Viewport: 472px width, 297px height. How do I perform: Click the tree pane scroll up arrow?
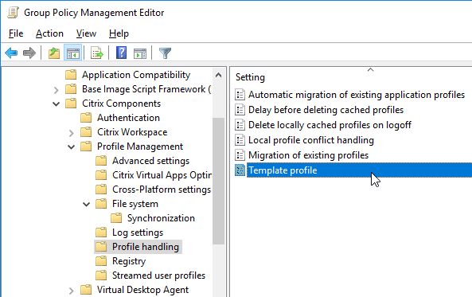click(x=219, y=75)
